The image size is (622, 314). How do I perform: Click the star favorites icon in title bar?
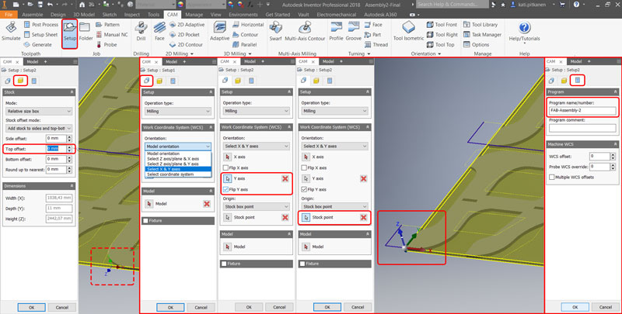(503, 5)
